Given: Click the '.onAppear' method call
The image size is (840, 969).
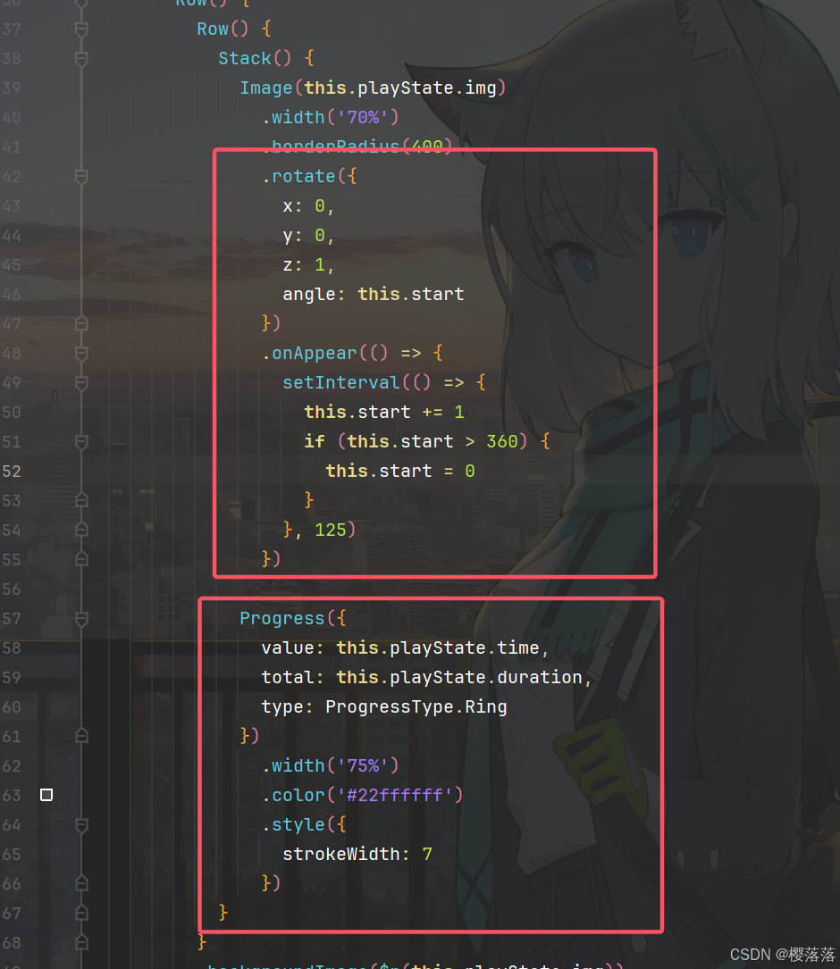Looking at the screenshot, I should [309, 354].
